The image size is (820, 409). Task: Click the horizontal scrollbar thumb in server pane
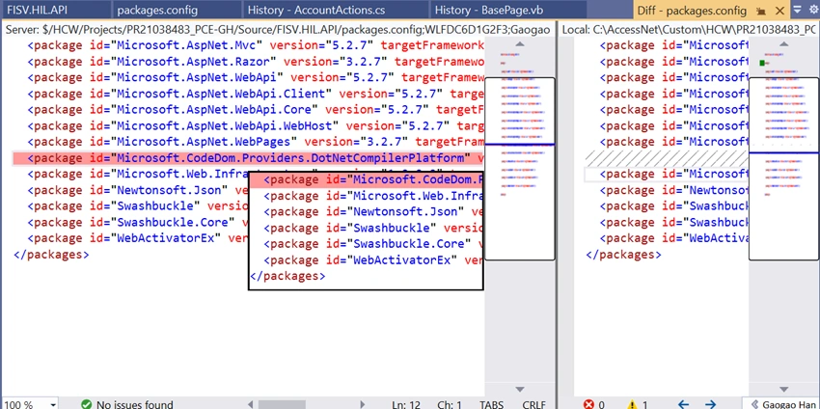(282, 404)
